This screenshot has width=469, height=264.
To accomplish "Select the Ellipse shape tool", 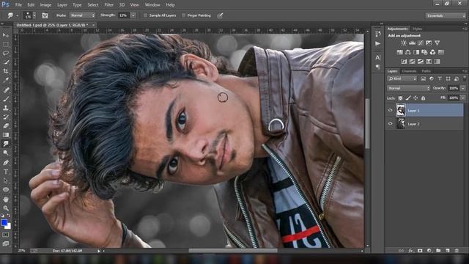I will coord(6,189).
